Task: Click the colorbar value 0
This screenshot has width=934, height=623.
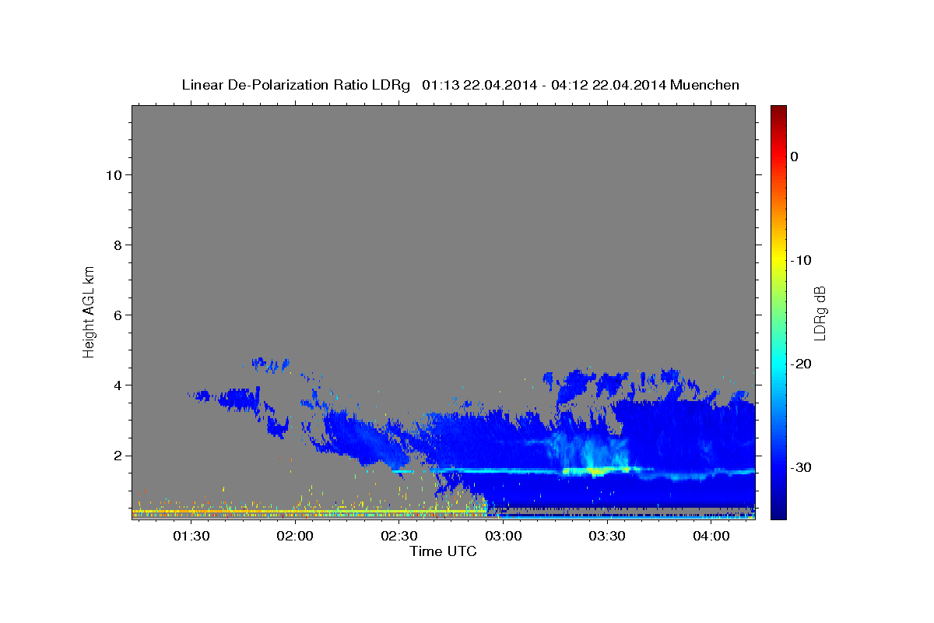Action: 794,157
